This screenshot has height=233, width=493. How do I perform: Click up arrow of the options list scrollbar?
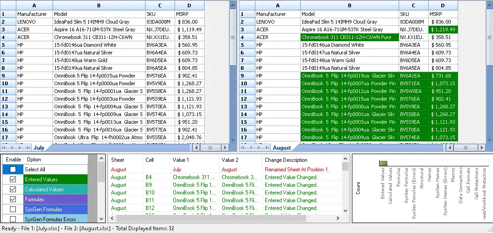coord(101,159)
